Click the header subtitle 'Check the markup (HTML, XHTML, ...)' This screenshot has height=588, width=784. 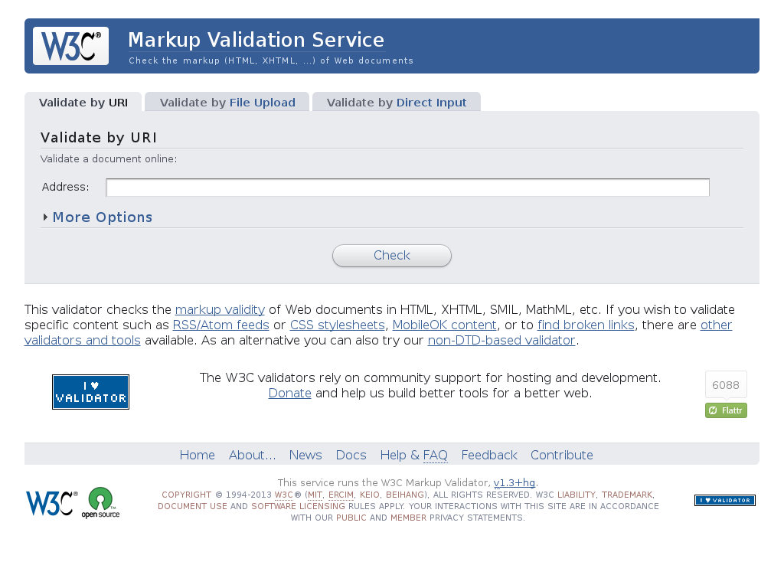click(x=271, y=60)
